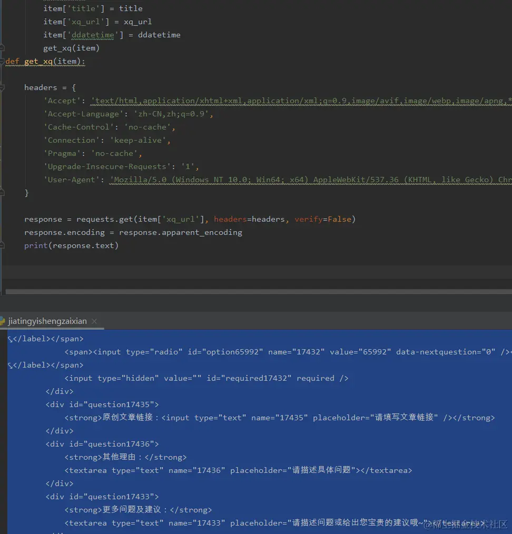
Task: Click the <div id="question17436"> output line
Action: click(102, 444)
